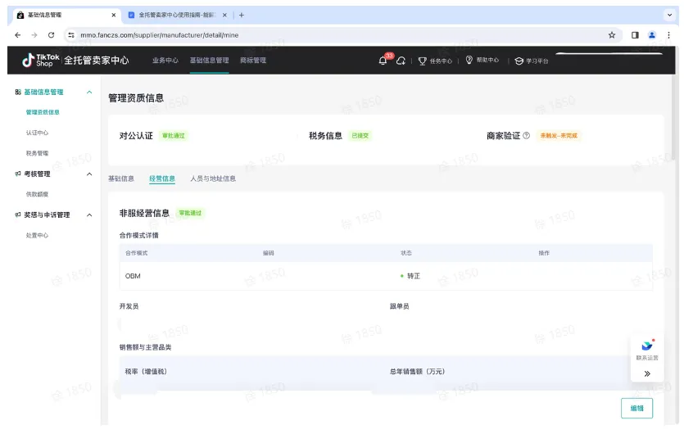Open 联系运营 floating widget
This screenshot has width=684, height=434.
click(647, 350)
